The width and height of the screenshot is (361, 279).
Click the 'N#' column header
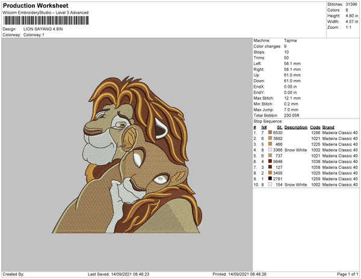pyautogui.click(x=264, y=127)
